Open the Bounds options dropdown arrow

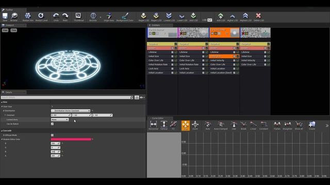(x=101, y=17)
